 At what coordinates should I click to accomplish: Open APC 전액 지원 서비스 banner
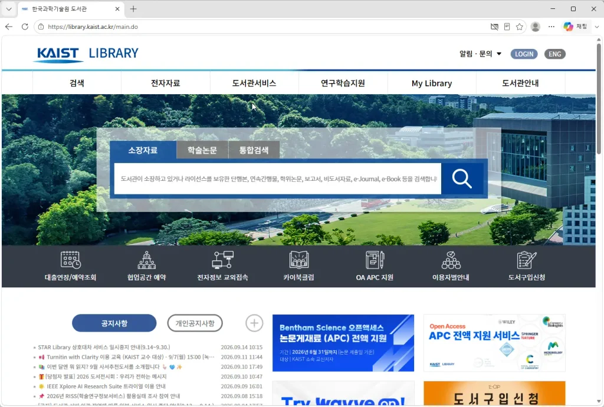click(x=494, y=343)
